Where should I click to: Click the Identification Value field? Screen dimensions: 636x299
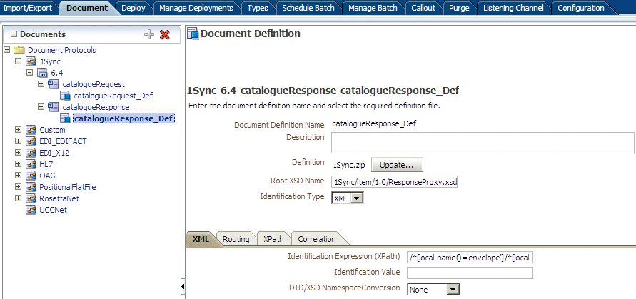[470, 273]
